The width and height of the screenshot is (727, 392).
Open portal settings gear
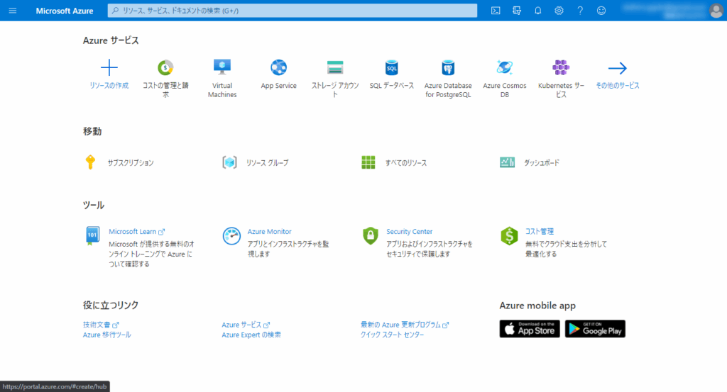coord(559,11)
